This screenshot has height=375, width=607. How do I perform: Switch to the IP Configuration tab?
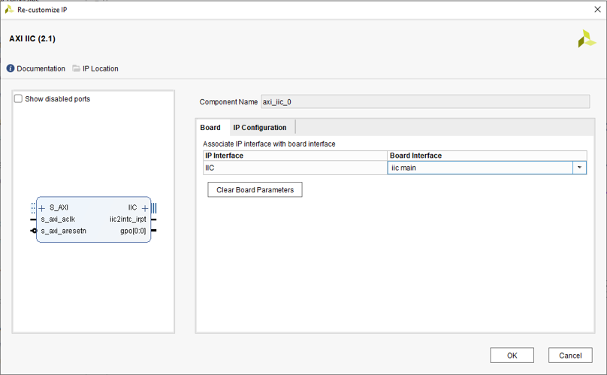(260, 128)
